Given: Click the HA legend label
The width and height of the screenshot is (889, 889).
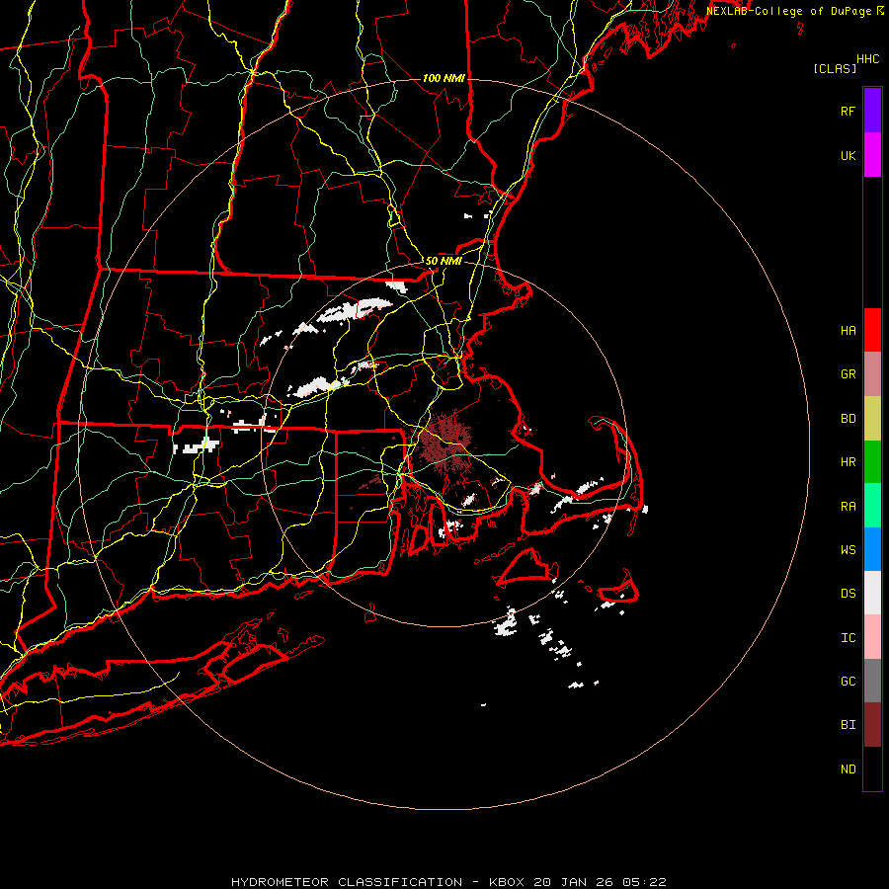Looking at the screenshot, I should (x=848, y=330).
